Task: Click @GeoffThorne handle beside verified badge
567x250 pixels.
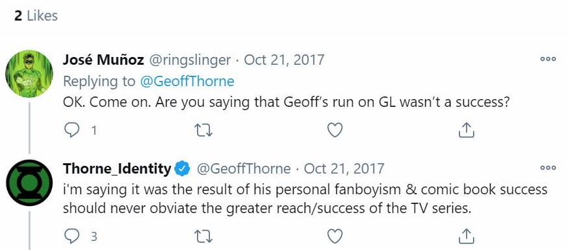Action: [243, 168]
